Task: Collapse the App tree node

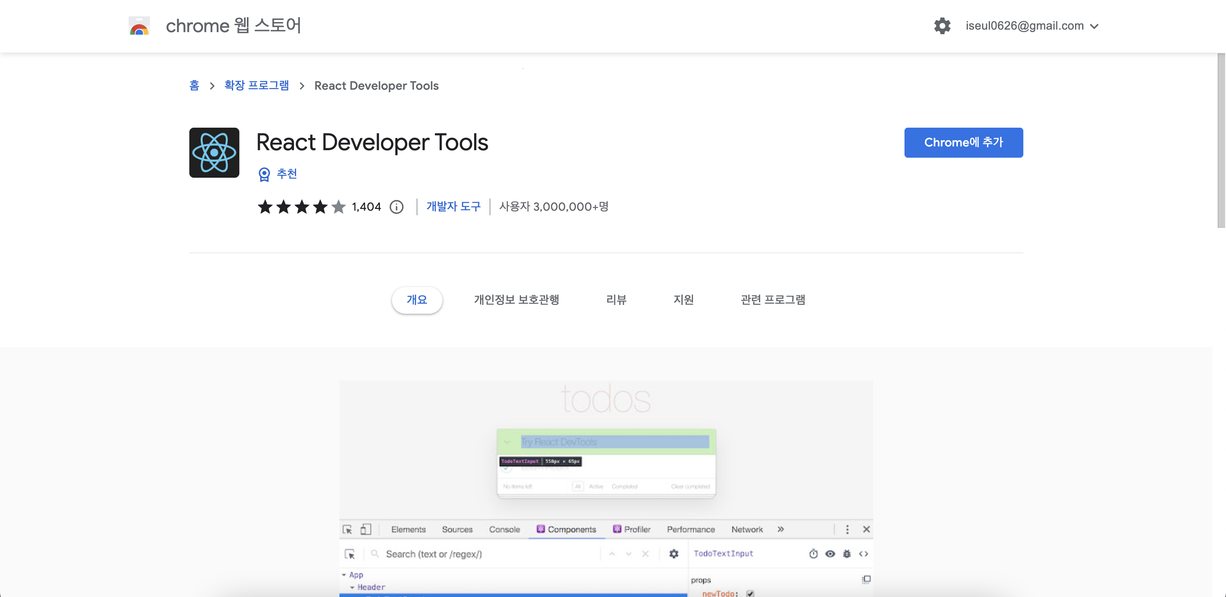Action: click(344, 575)
